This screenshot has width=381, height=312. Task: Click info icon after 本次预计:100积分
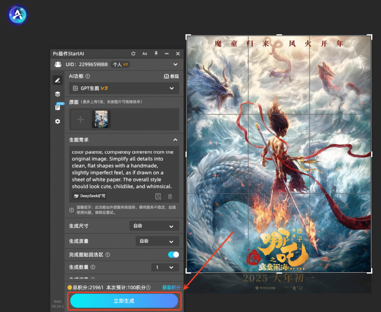point(148,287)
